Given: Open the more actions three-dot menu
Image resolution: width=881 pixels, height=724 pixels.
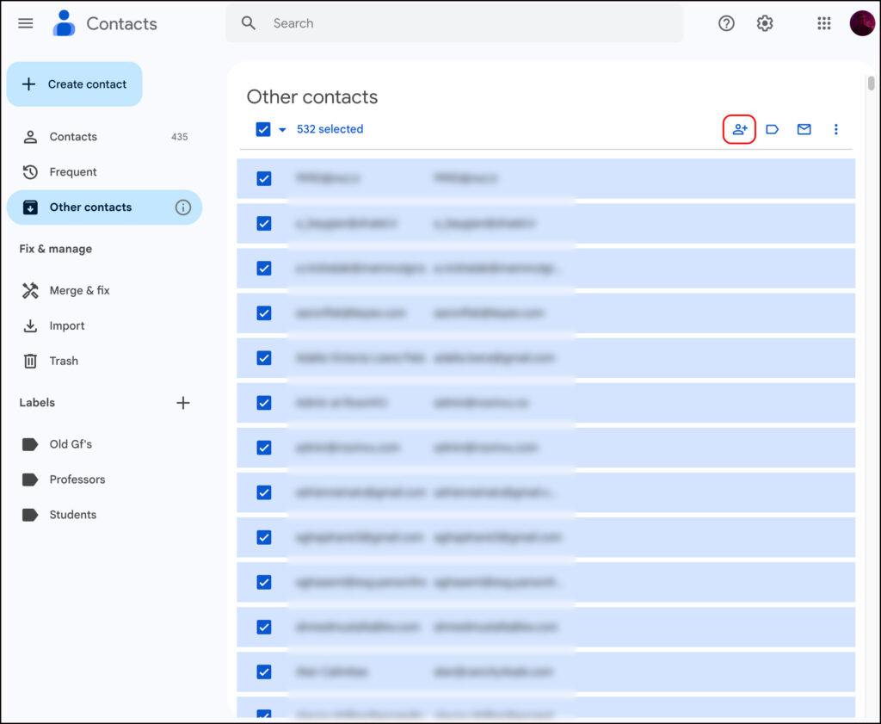Looking at the screenshot, I should pos(835,129).
